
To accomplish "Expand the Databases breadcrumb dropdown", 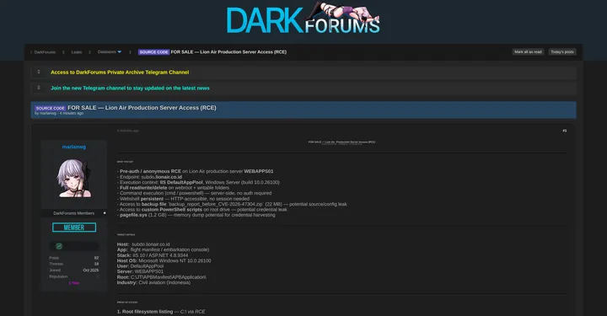I will coord(109,52).
